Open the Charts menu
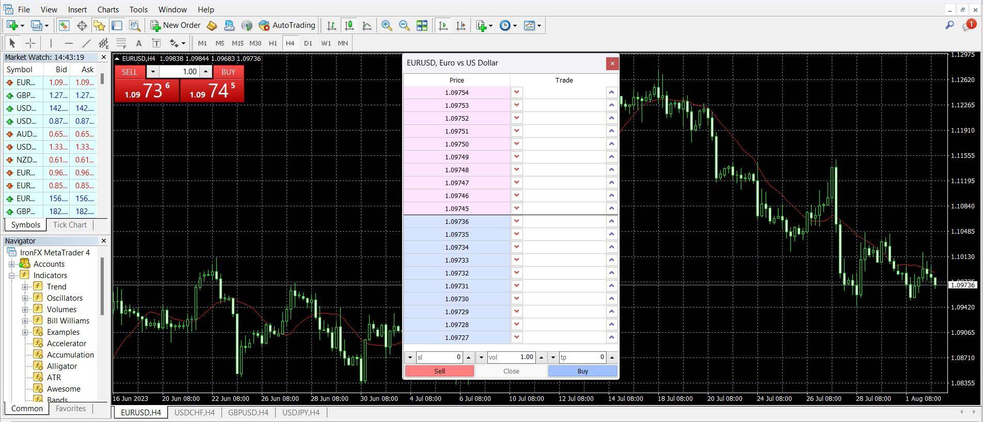Image resolution: width=983 pixels, height=422 pixels. 108,9
